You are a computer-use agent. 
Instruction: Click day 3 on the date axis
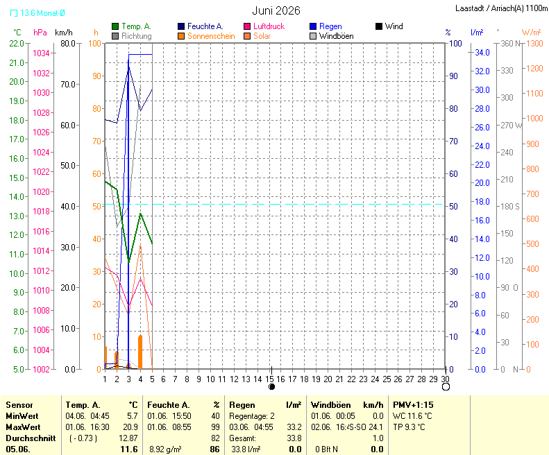128,379
